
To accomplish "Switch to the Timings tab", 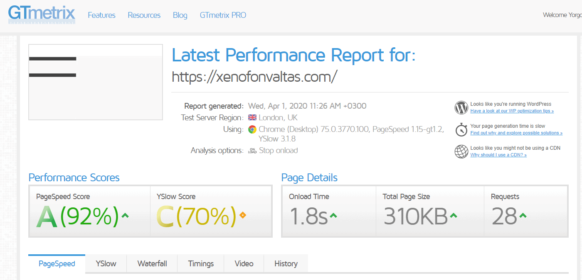I will [x=201, y=264].
